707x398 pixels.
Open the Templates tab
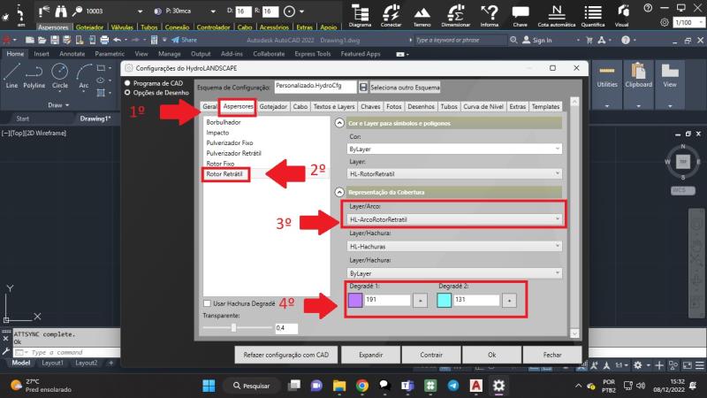[x=545, y=106]
